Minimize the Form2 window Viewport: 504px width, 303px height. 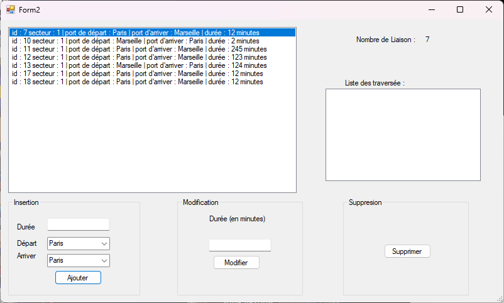pos(431,9)
